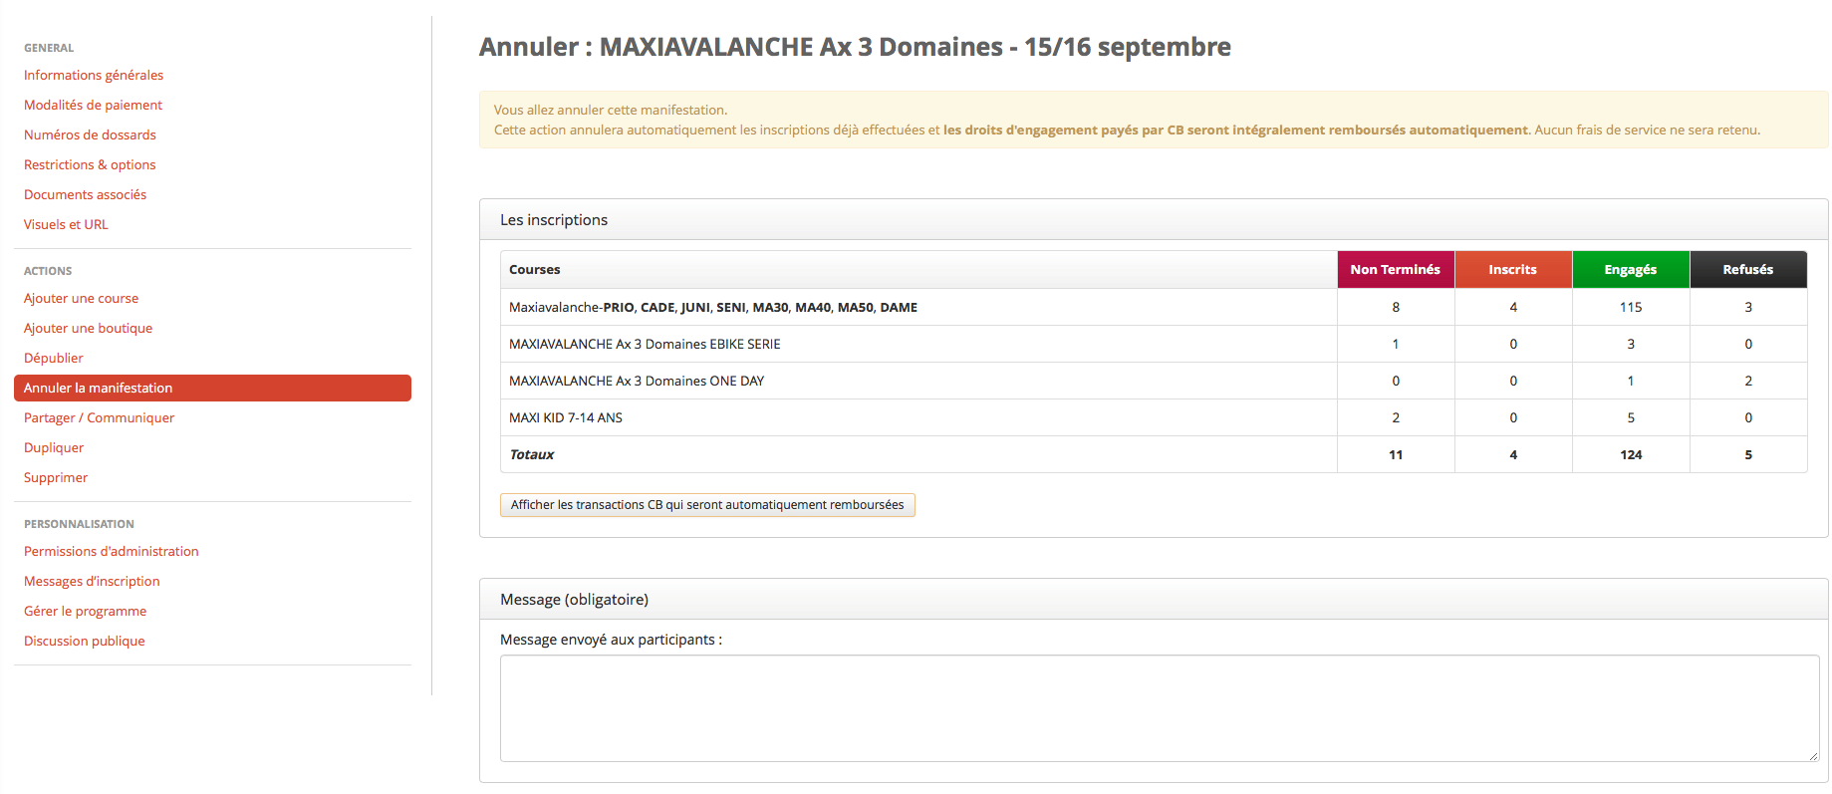Click the Engagés column header
The image size is (1832, 794).
pos(1631,270)
